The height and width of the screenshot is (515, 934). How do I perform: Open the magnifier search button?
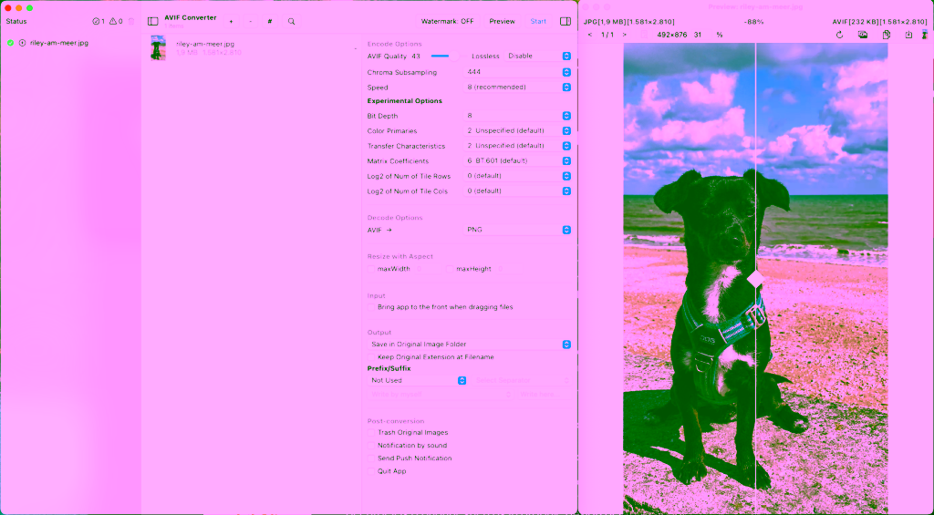pos(291,22)
